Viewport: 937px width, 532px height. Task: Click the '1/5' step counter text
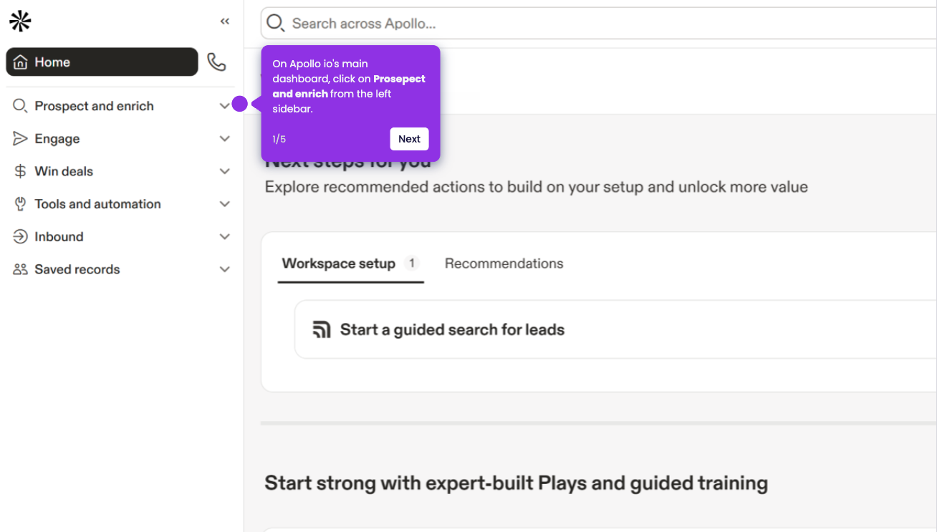tap(279, 139)
